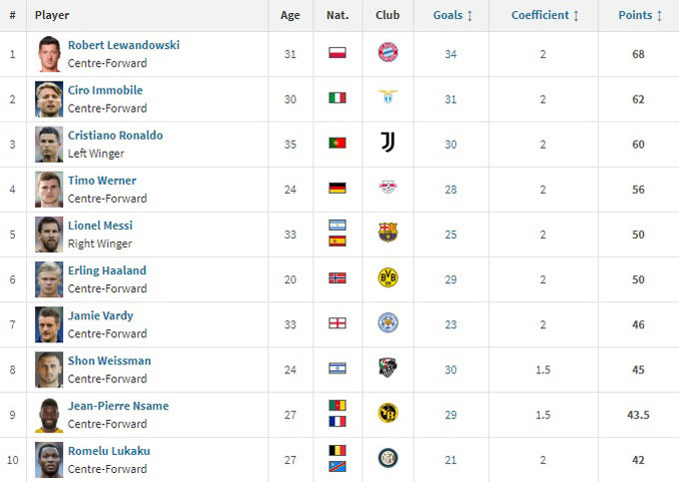Click Lionel Messi's portrait thumbnail
679x482 pixels.
click(49, 233)
